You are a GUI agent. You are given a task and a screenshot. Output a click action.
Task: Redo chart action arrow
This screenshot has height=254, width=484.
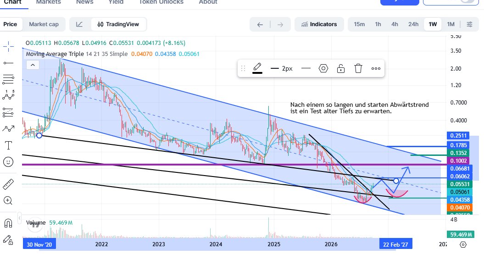[280, 25]
